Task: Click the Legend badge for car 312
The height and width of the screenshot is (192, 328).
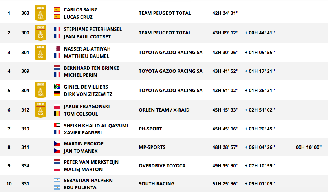Action: tap(40, 110)
